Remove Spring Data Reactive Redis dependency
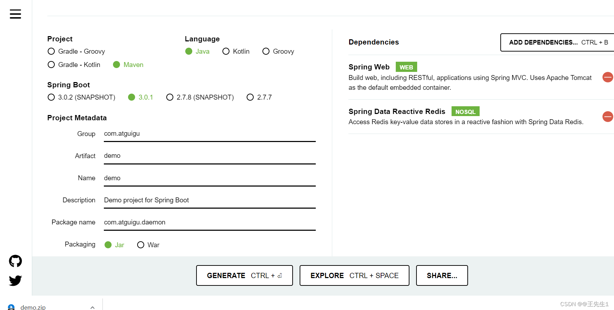Viewport: 614px width, 310px height. [x=608, y=116]
